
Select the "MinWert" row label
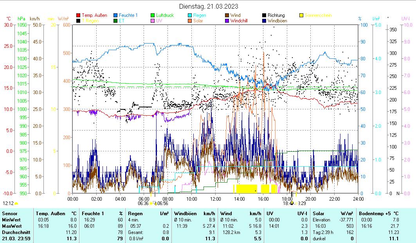(x=11, y=220)
